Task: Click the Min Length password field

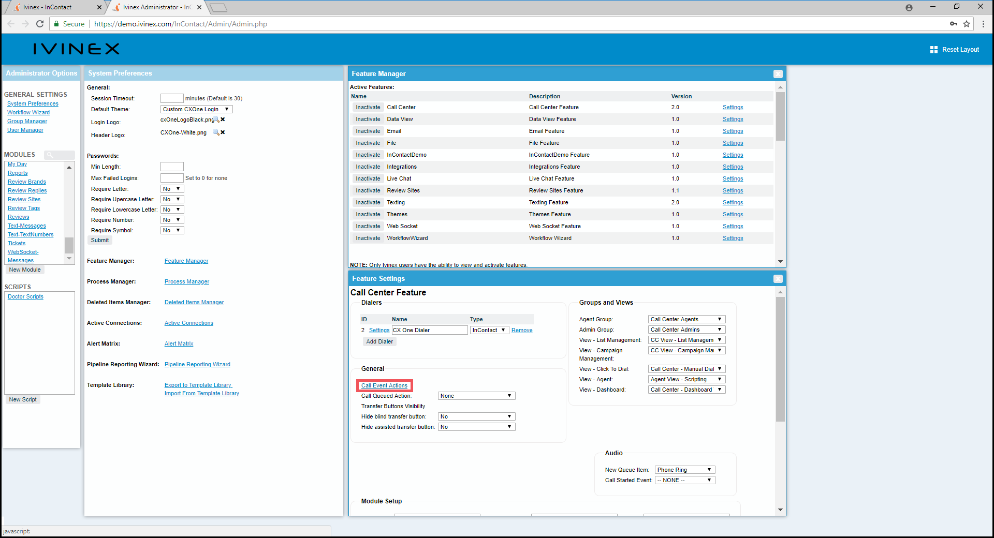Action: point(172,167)
